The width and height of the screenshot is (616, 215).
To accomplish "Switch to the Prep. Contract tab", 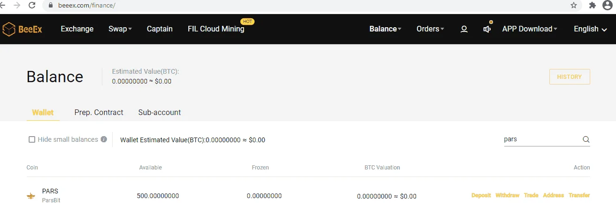I will coord(99,113).
